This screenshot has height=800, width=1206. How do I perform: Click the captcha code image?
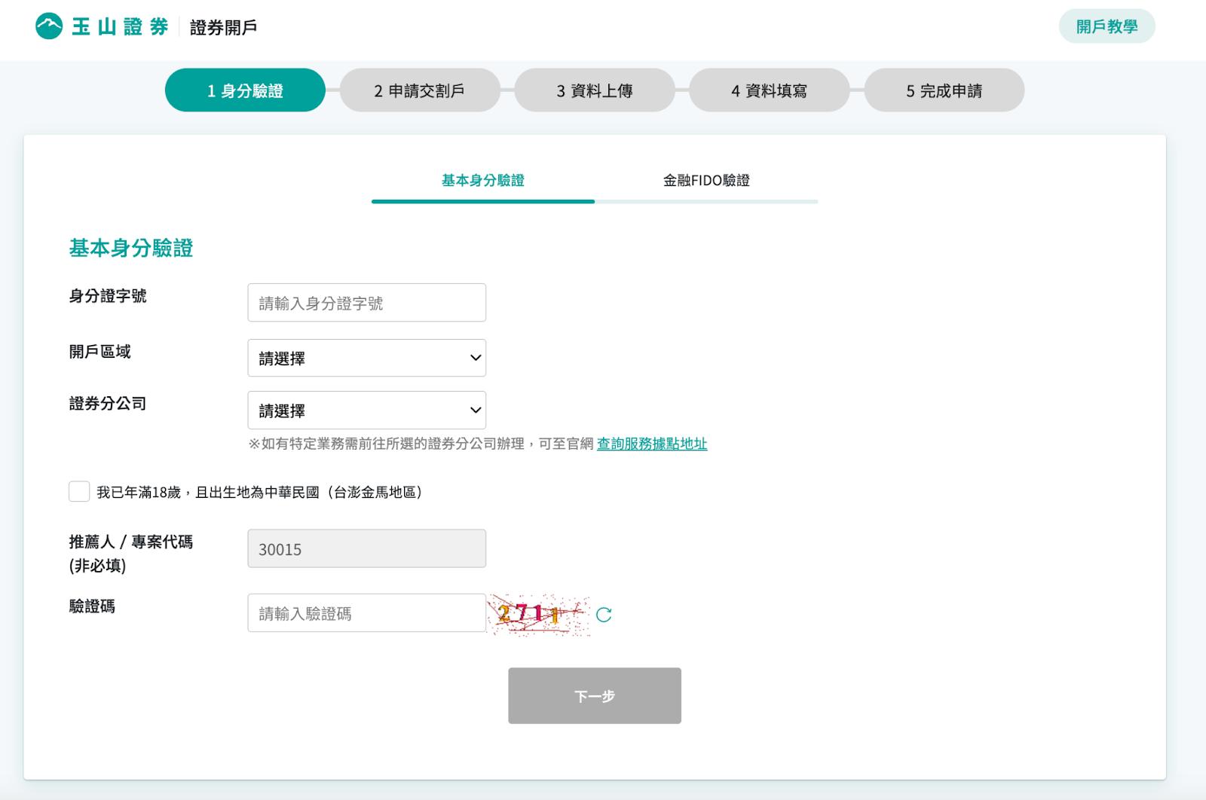pyautogui.click(x=538, y=615)
